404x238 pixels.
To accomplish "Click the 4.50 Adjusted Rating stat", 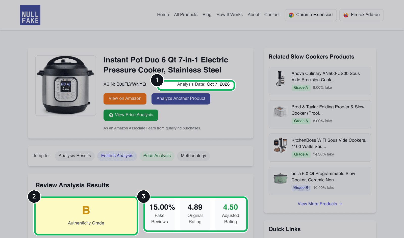I will pos(231,214).
